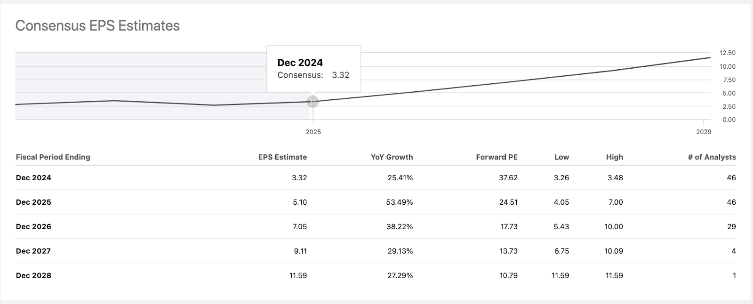Click the Dec 2027 row label
Image resolution: width=753 pixels, height=304 pixels.
click(x=33, y=251)
